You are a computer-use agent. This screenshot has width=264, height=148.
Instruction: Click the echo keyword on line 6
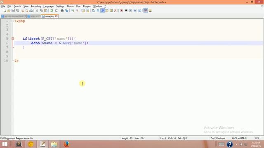pyautogui.click(x=35, y=43)
